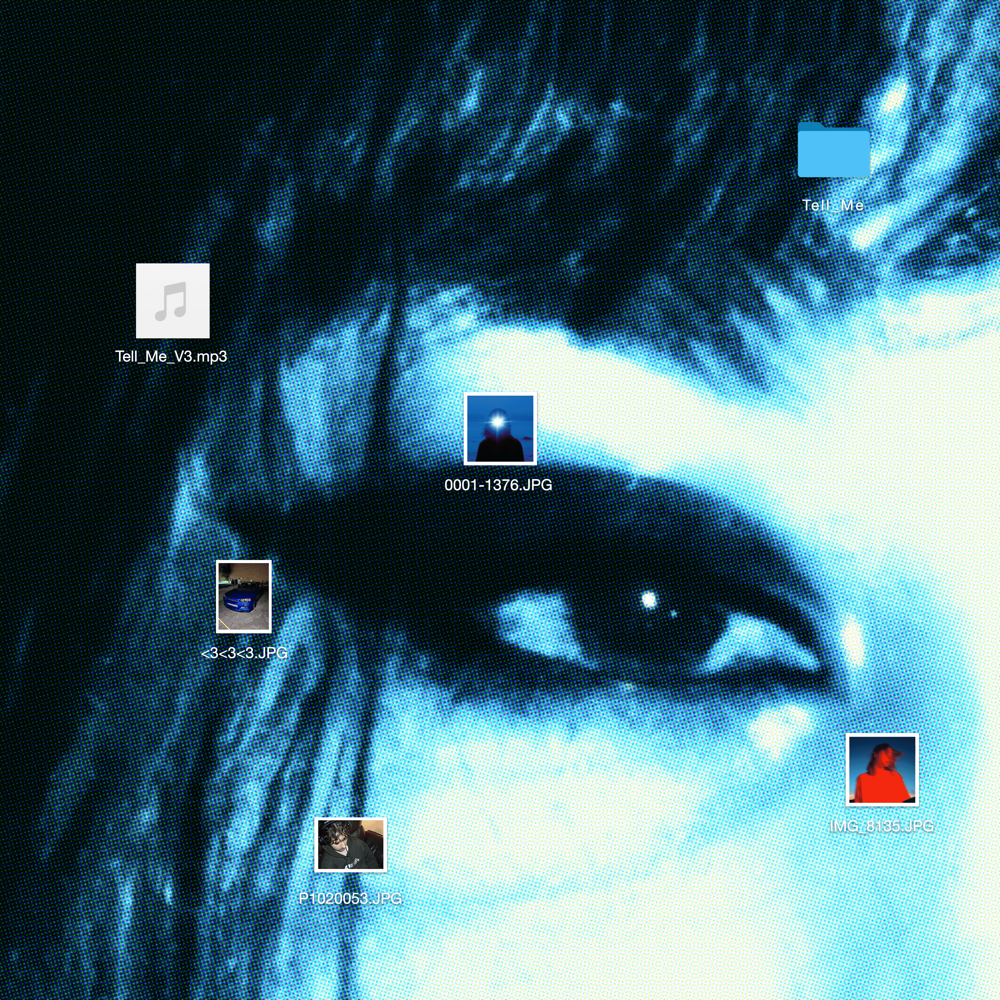Select the glowing-light silhouette photo thumbnail
Screen dimensions: 1000x1000
(x=500, y=429)
